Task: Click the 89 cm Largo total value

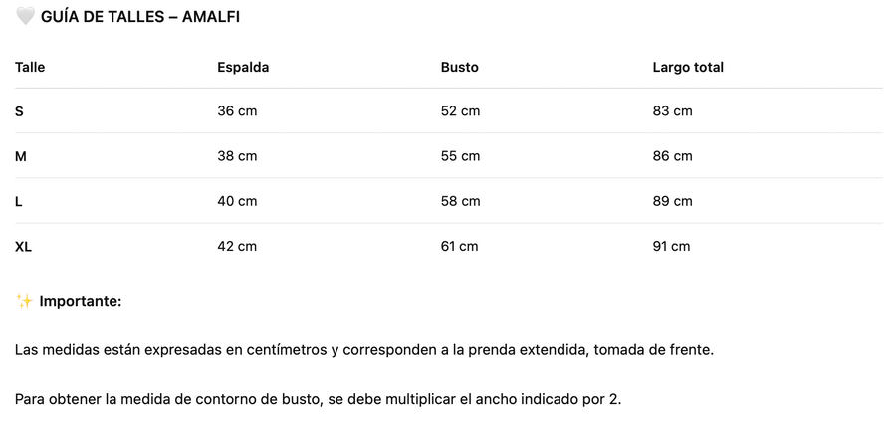Action: click(673, 202)
